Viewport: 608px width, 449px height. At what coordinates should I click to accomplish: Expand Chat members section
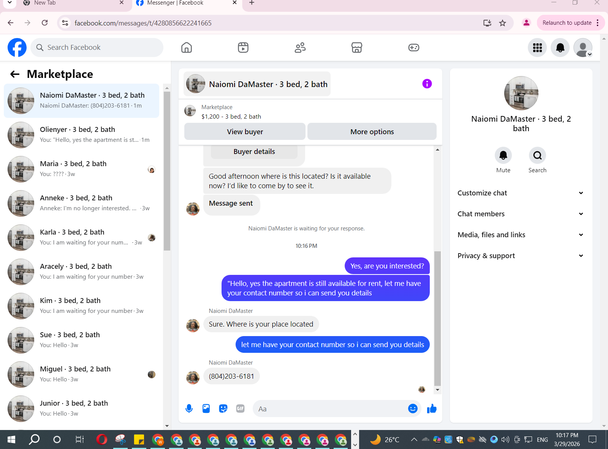pos(520,214)
